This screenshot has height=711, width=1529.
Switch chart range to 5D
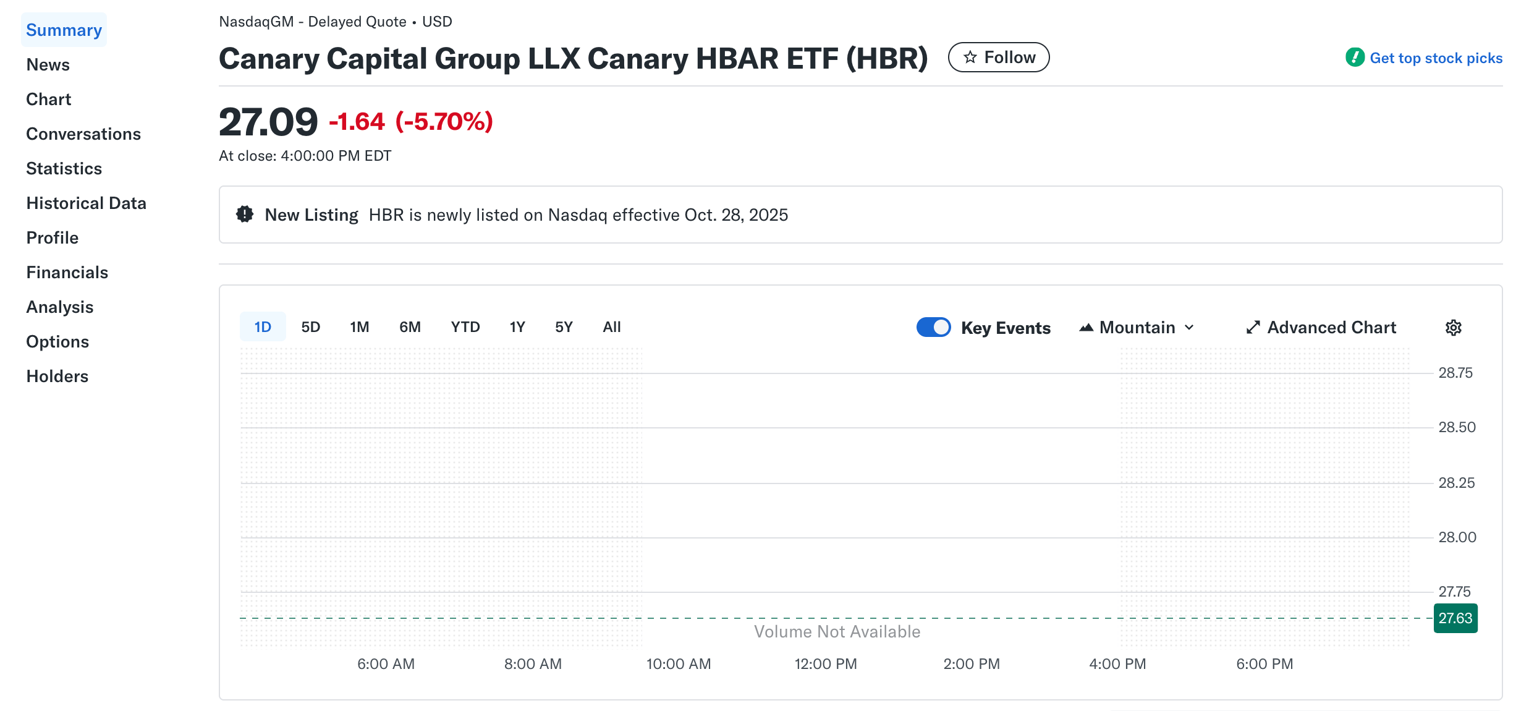pos(311,327)
